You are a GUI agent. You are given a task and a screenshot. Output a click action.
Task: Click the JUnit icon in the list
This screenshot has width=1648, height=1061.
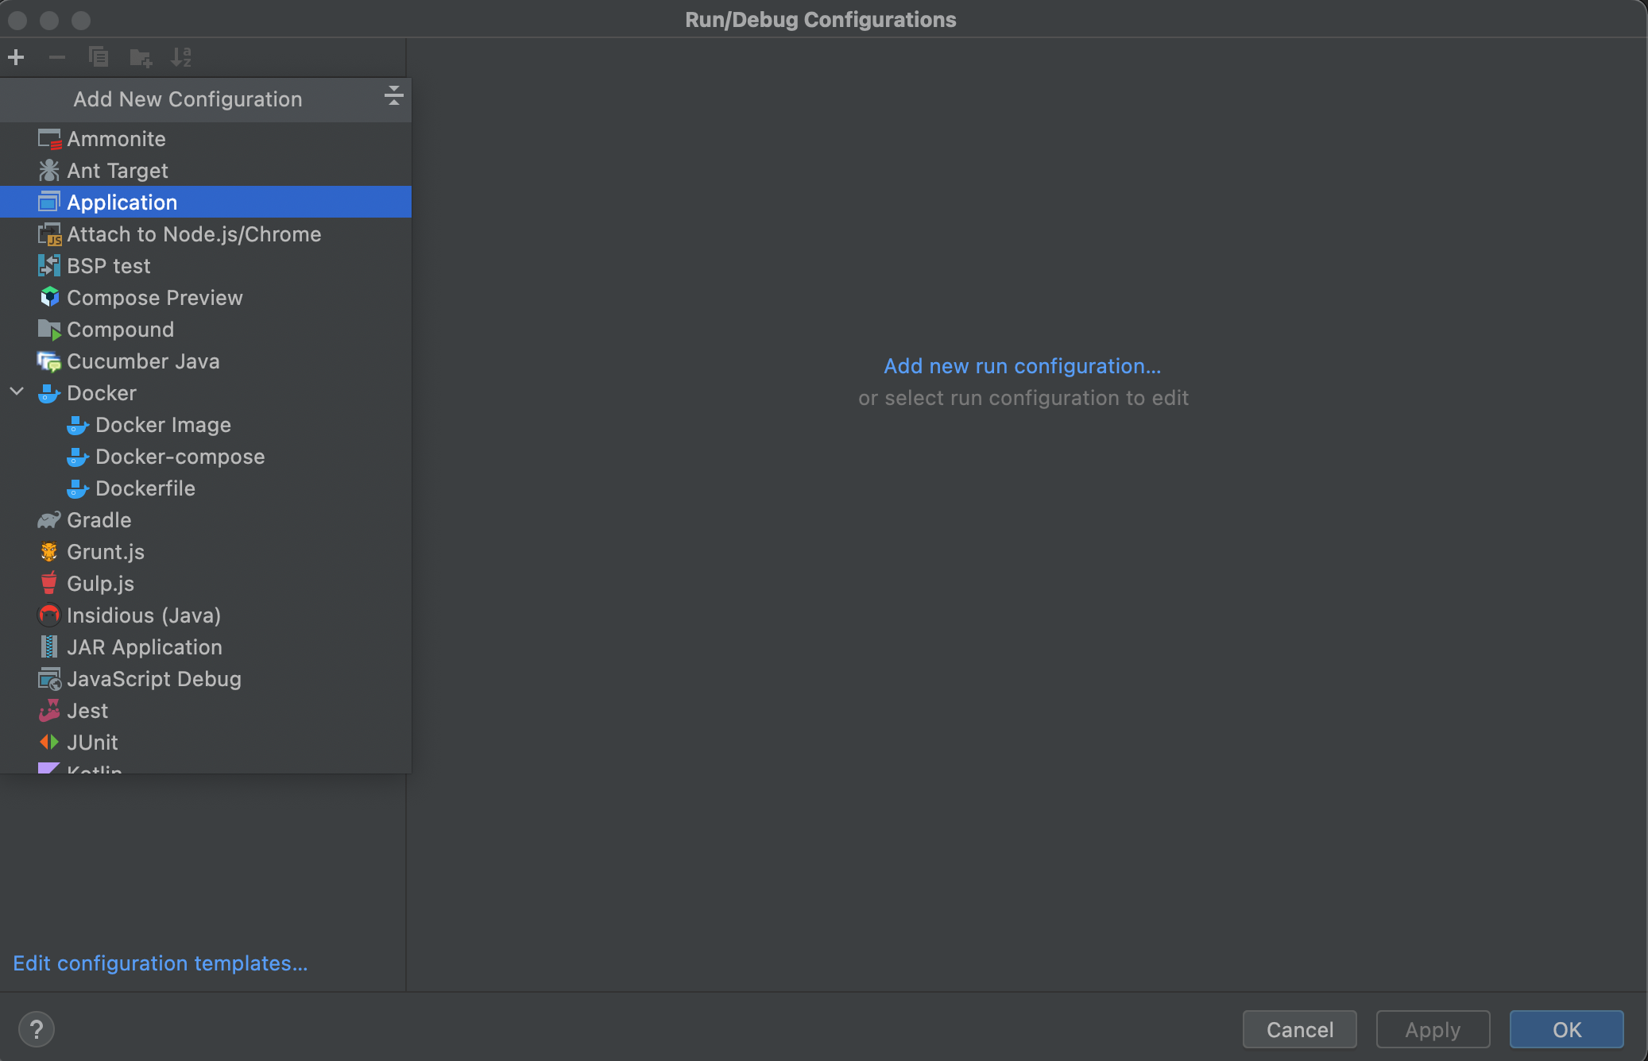pos(49,743)
